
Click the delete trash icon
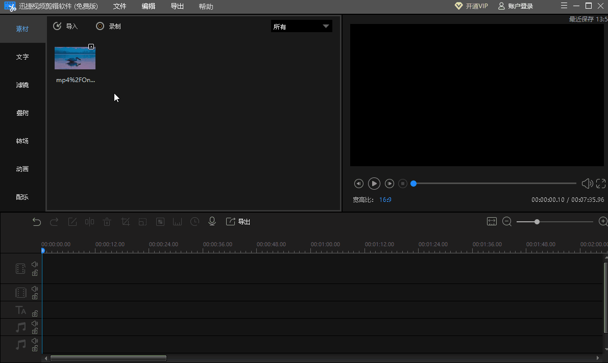coord(107,222)
